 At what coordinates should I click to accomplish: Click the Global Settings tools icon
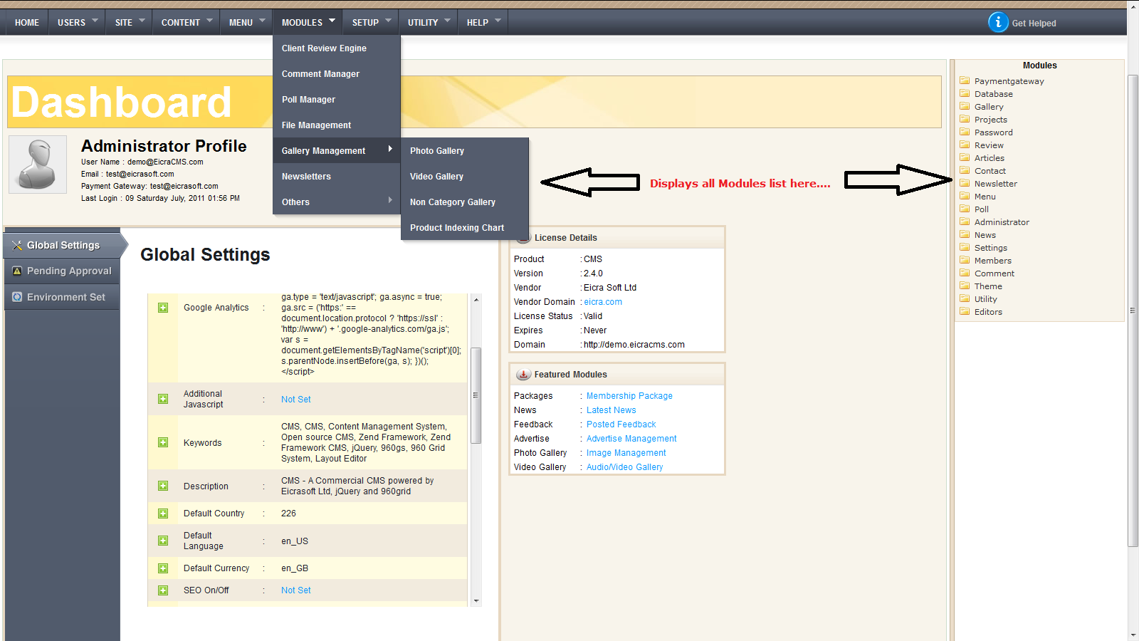[17, 245]
